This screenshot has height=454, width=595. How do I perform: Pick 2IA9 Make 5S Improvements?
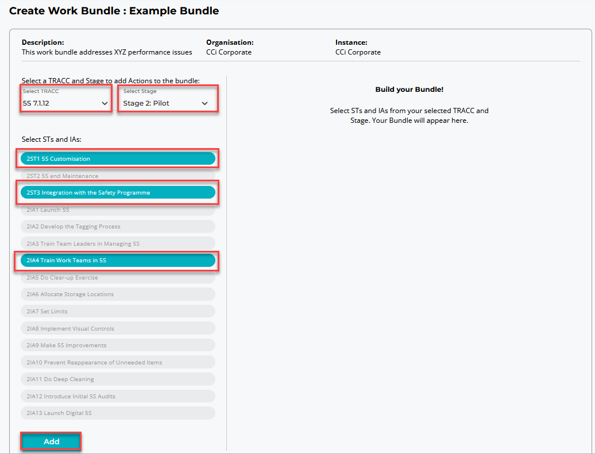(x=118, y=346)
